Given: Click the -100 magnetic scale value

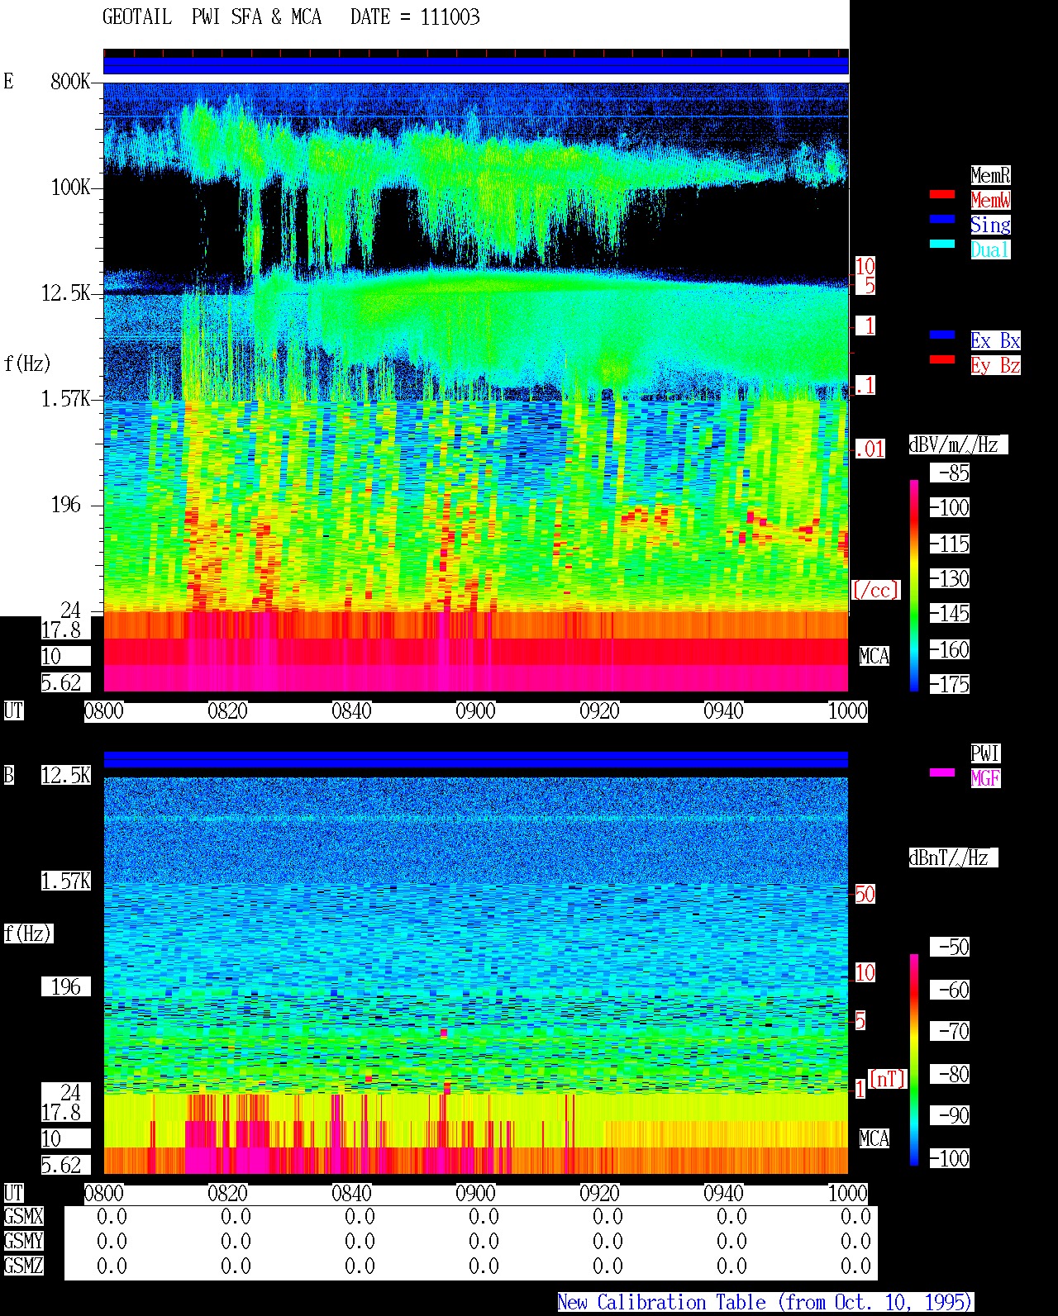Looking at the screenshot, I should [x=950, y=1158].
